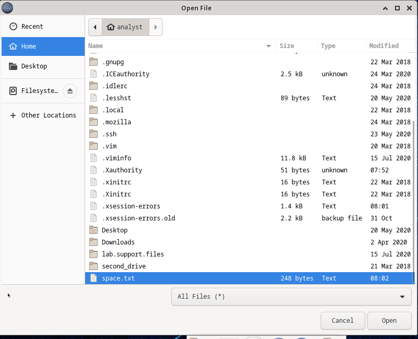This screenshot has height=339, width=418.
Task: Select the lab.support.files folder name
Action: (x=133, y=254)
